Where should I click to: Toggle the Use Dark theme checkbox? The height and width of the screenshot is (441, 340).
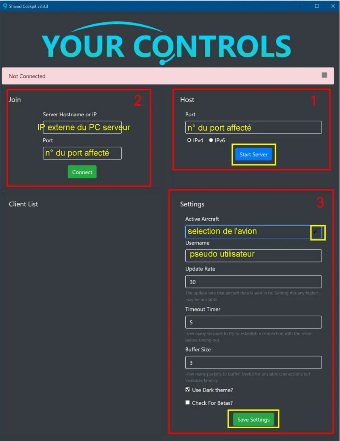188,390
